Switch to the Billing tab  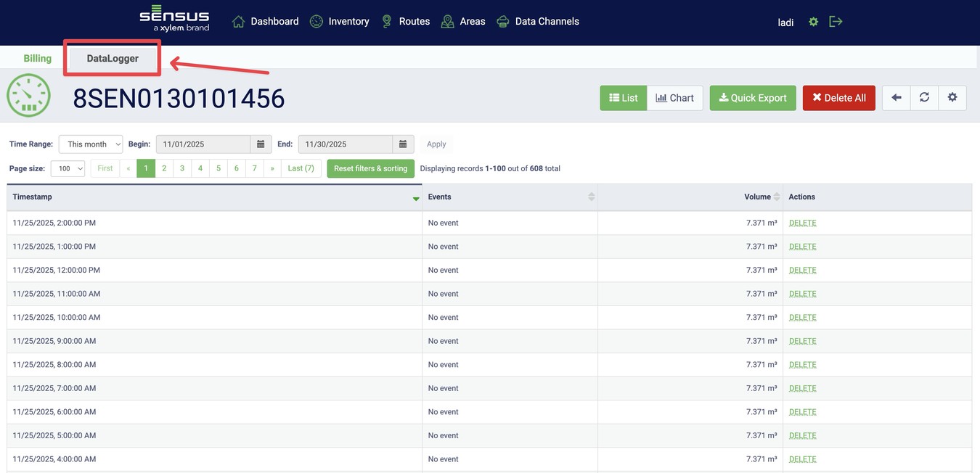[37, 58]
